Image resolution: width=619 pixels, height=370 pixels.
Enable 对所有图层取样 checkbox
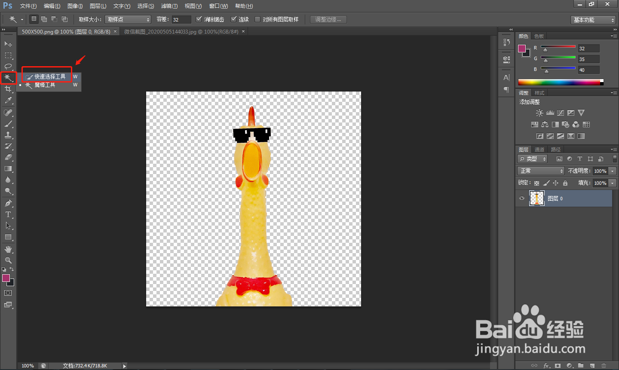click(x=257, y=19)
